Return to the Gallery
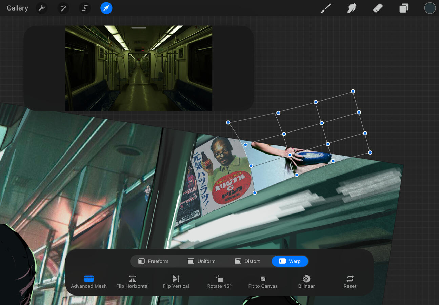Screen dimensions: 439x305 tap(17, 8)
